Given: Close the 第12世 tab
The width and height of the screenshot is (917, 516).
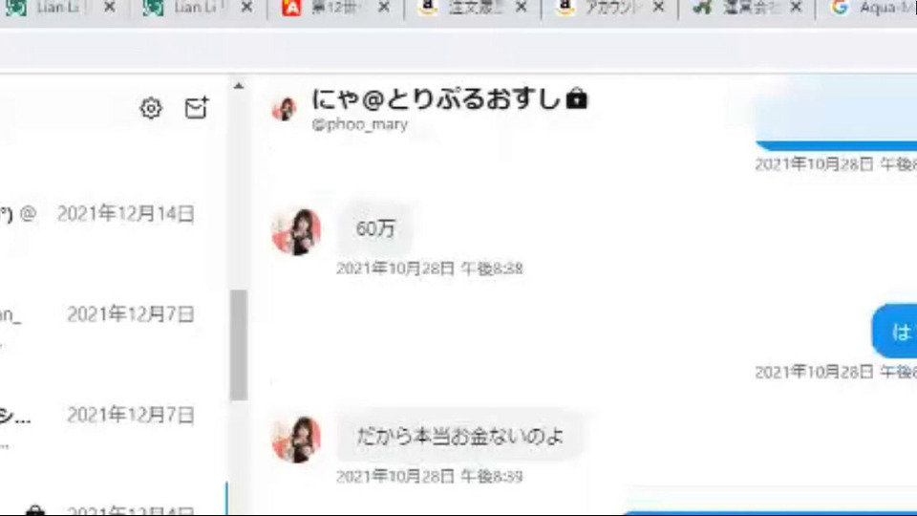Looking at the screenshot, I should (x=384, y=8).
